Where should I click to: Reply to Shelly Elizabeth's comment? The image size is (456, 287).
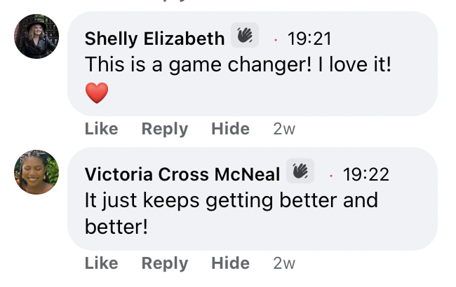point(165,129)
